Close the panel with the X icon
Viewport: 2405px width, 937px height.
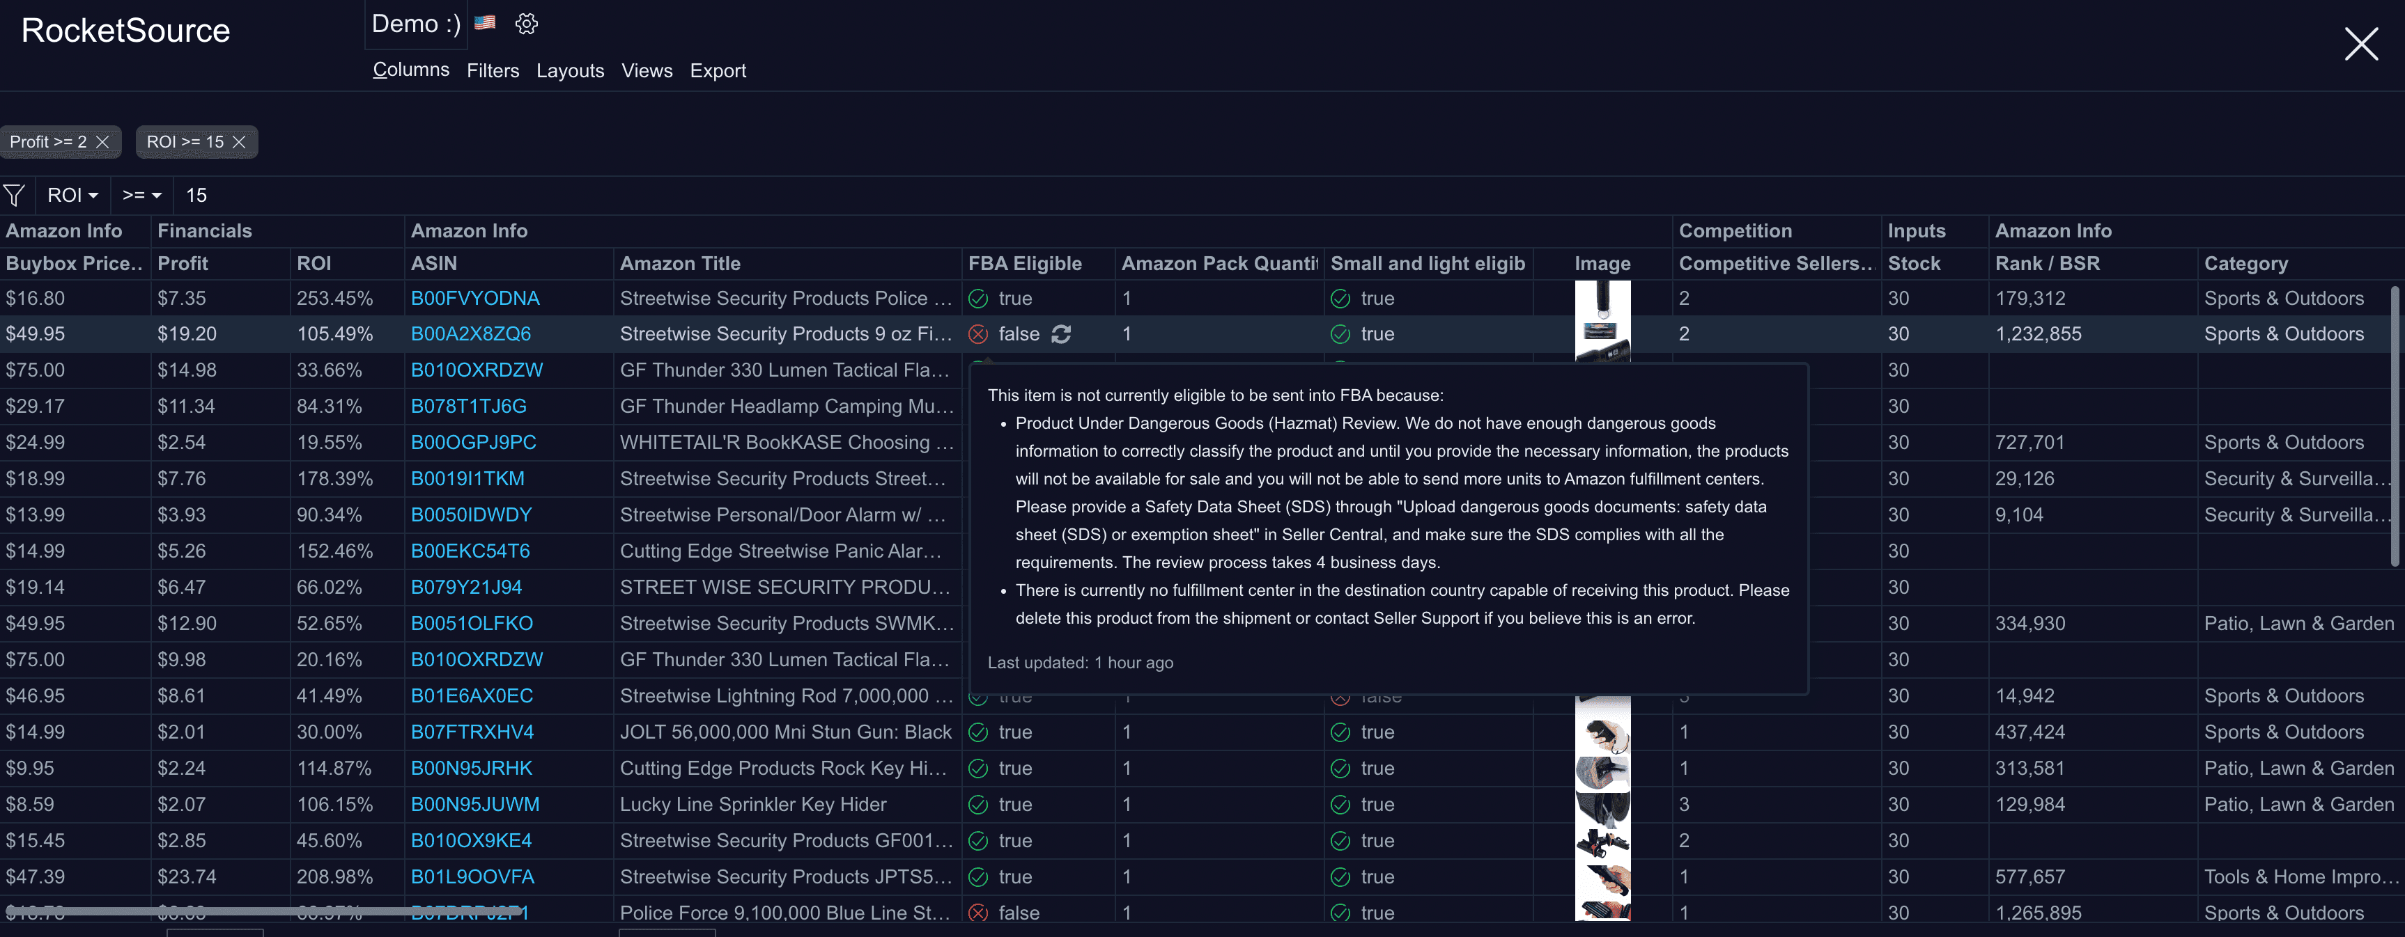[x=2361, y=44]
